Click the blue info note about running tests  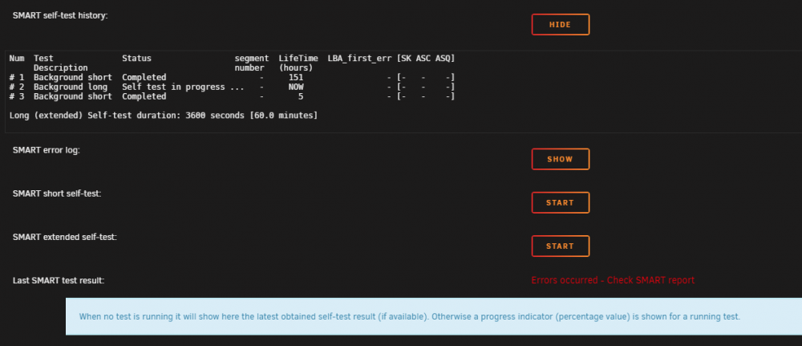pyautogui.click(x=434, y=316)
